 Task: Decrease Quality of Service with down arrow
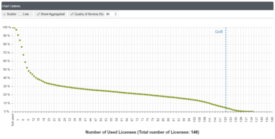pyautogui.click(x=116, y=15)
